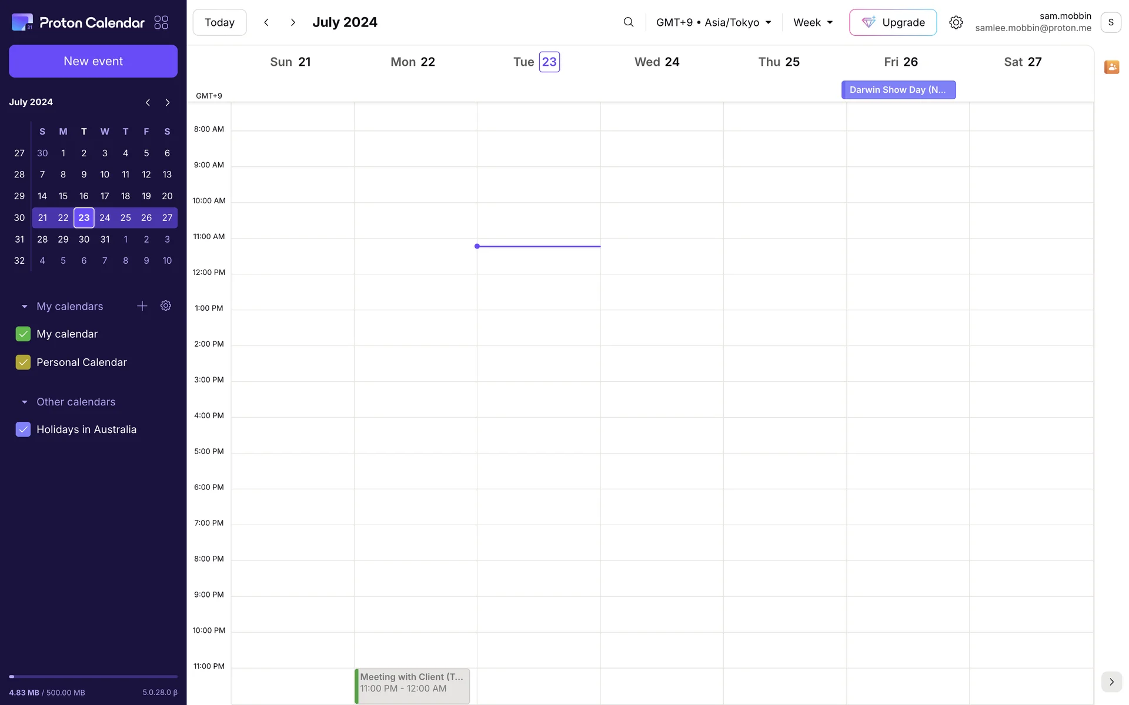Collapse the Other calendars section
1129x705 pixels.
tap(25, 402)
